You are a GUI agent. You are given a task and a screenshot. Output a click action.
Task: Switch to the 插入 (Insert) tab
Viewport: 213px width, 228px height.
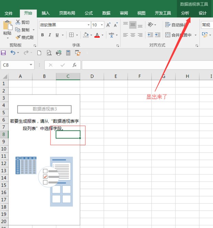(45, 13)
